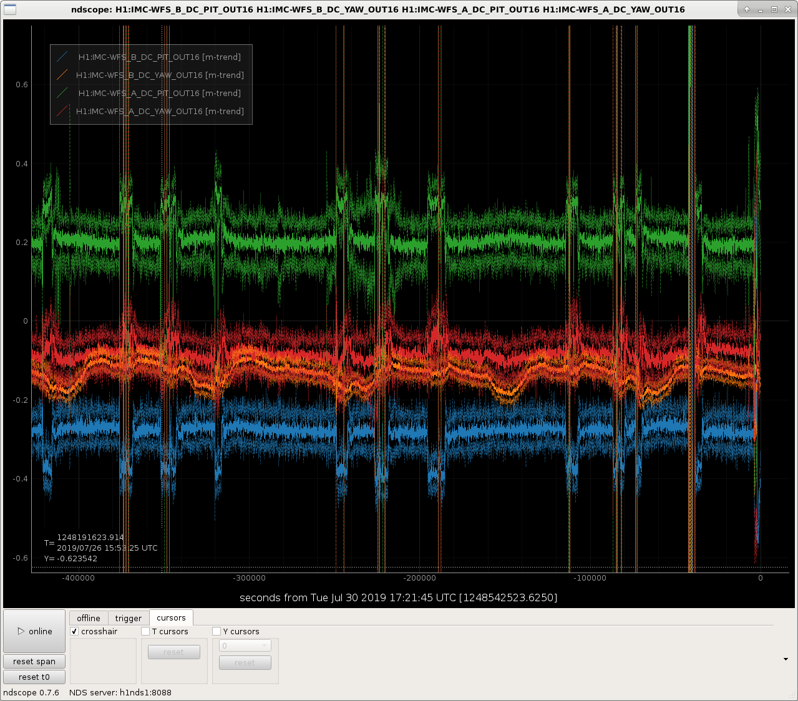Open the Y cursors axis dropdown
Screen dimensions: 798x701
[x=245, y=645]
